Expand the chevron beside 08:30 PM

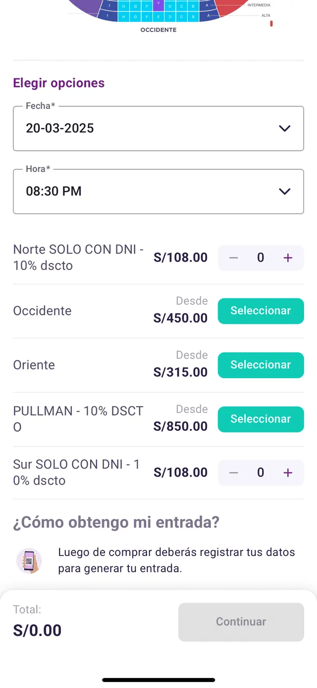click(x=285, y=192)
